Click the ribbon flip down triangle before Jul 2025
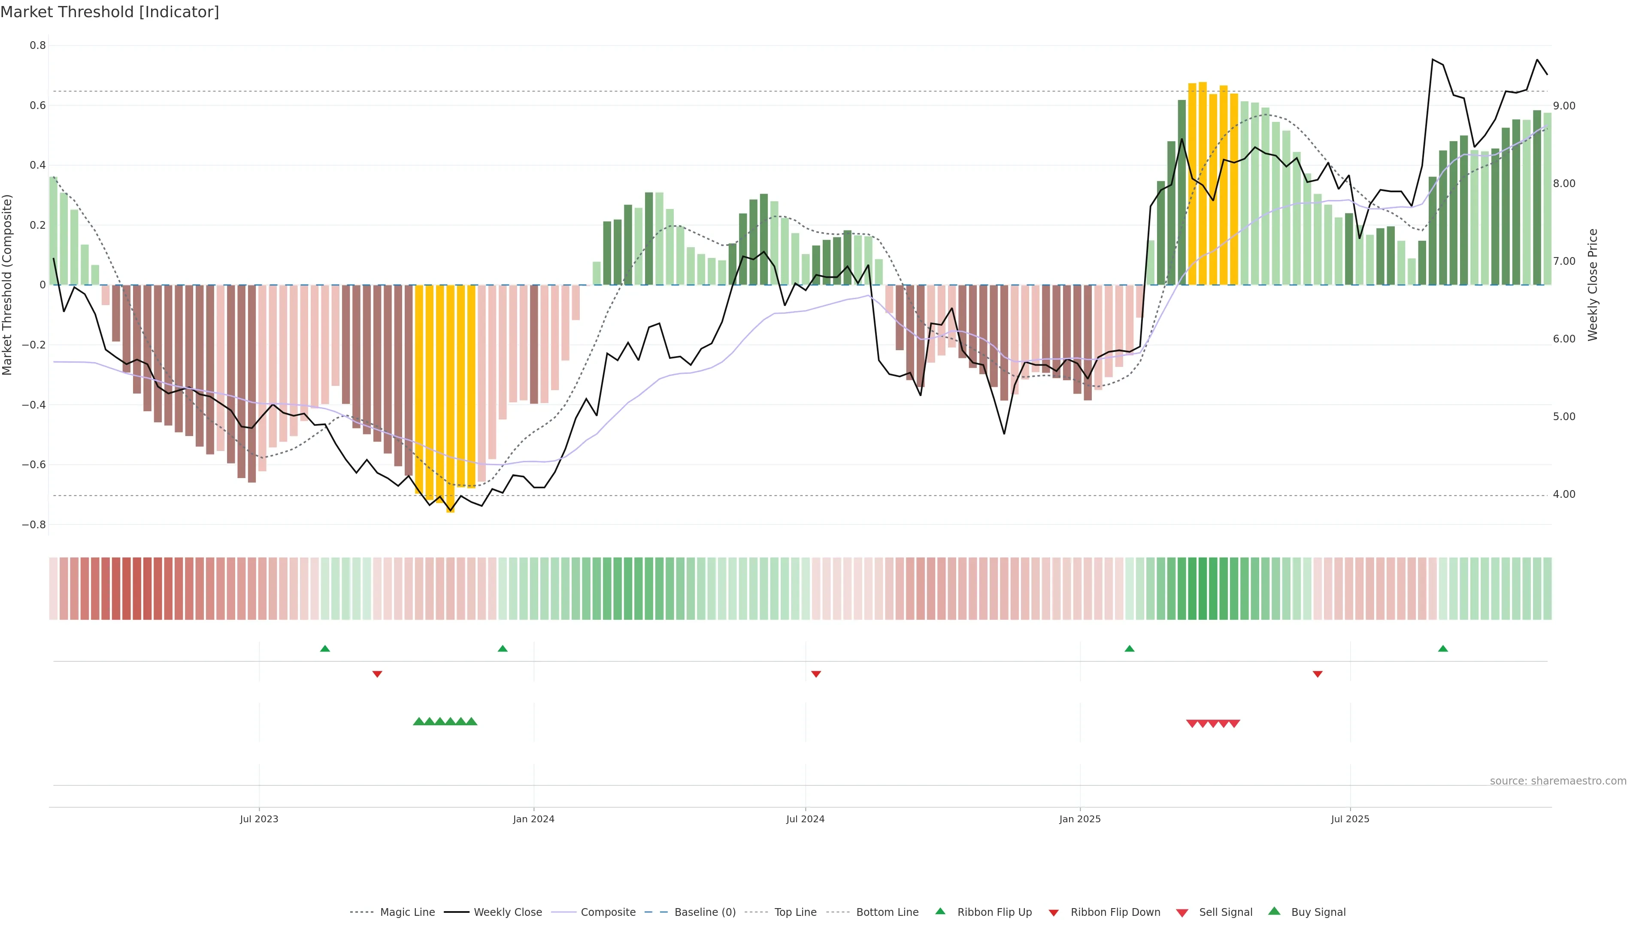1648x927 pixels. click(x=1317, y=674)
